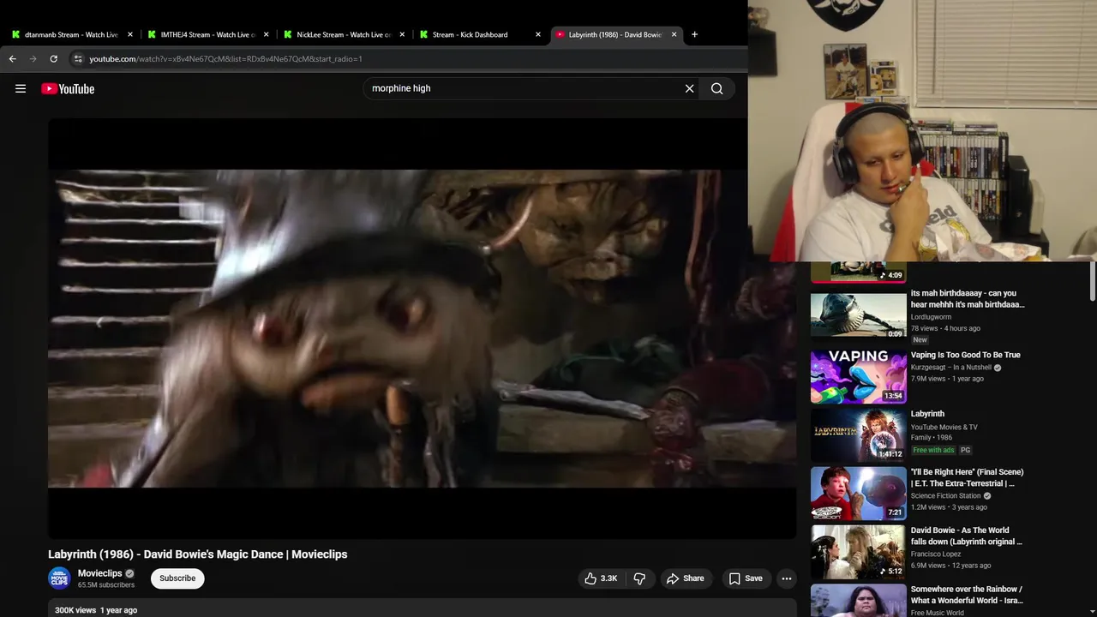Open Movieclips channel name link

point(100,573)
